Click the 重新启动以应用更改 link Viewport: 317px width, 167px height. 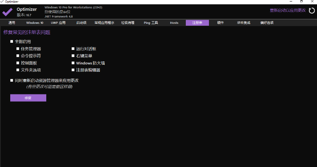click(x=287, y=10)
